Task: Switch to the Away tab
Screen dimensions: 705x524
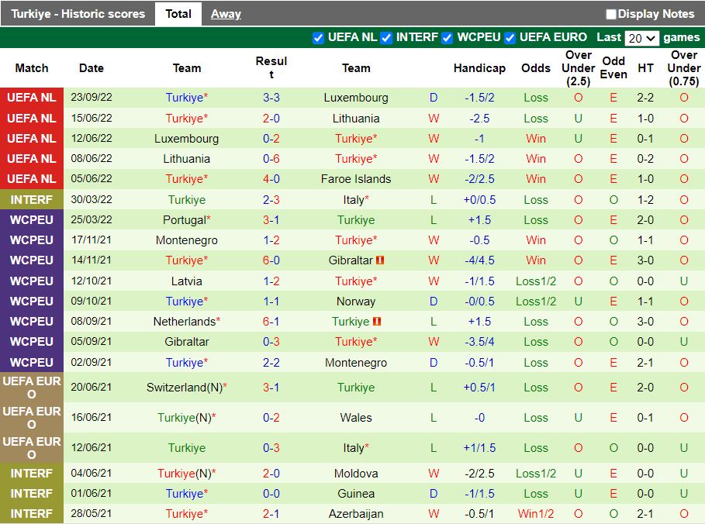Action: pyautogui.click(x=226, y=14)
